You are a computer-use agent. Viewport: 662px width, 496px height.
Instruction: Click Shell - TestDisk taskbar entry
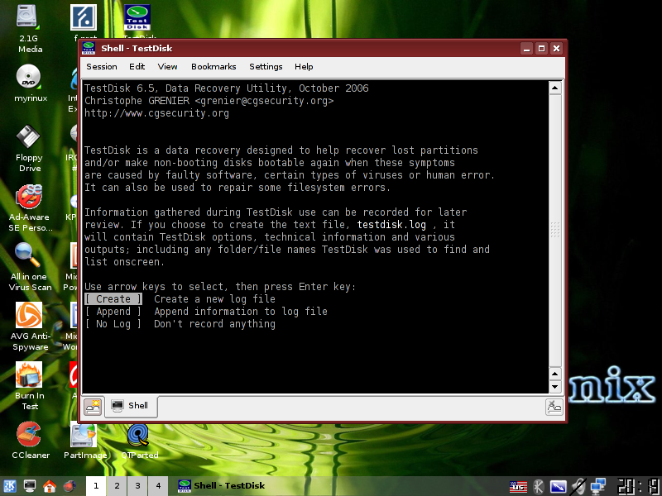coord(221,486)
